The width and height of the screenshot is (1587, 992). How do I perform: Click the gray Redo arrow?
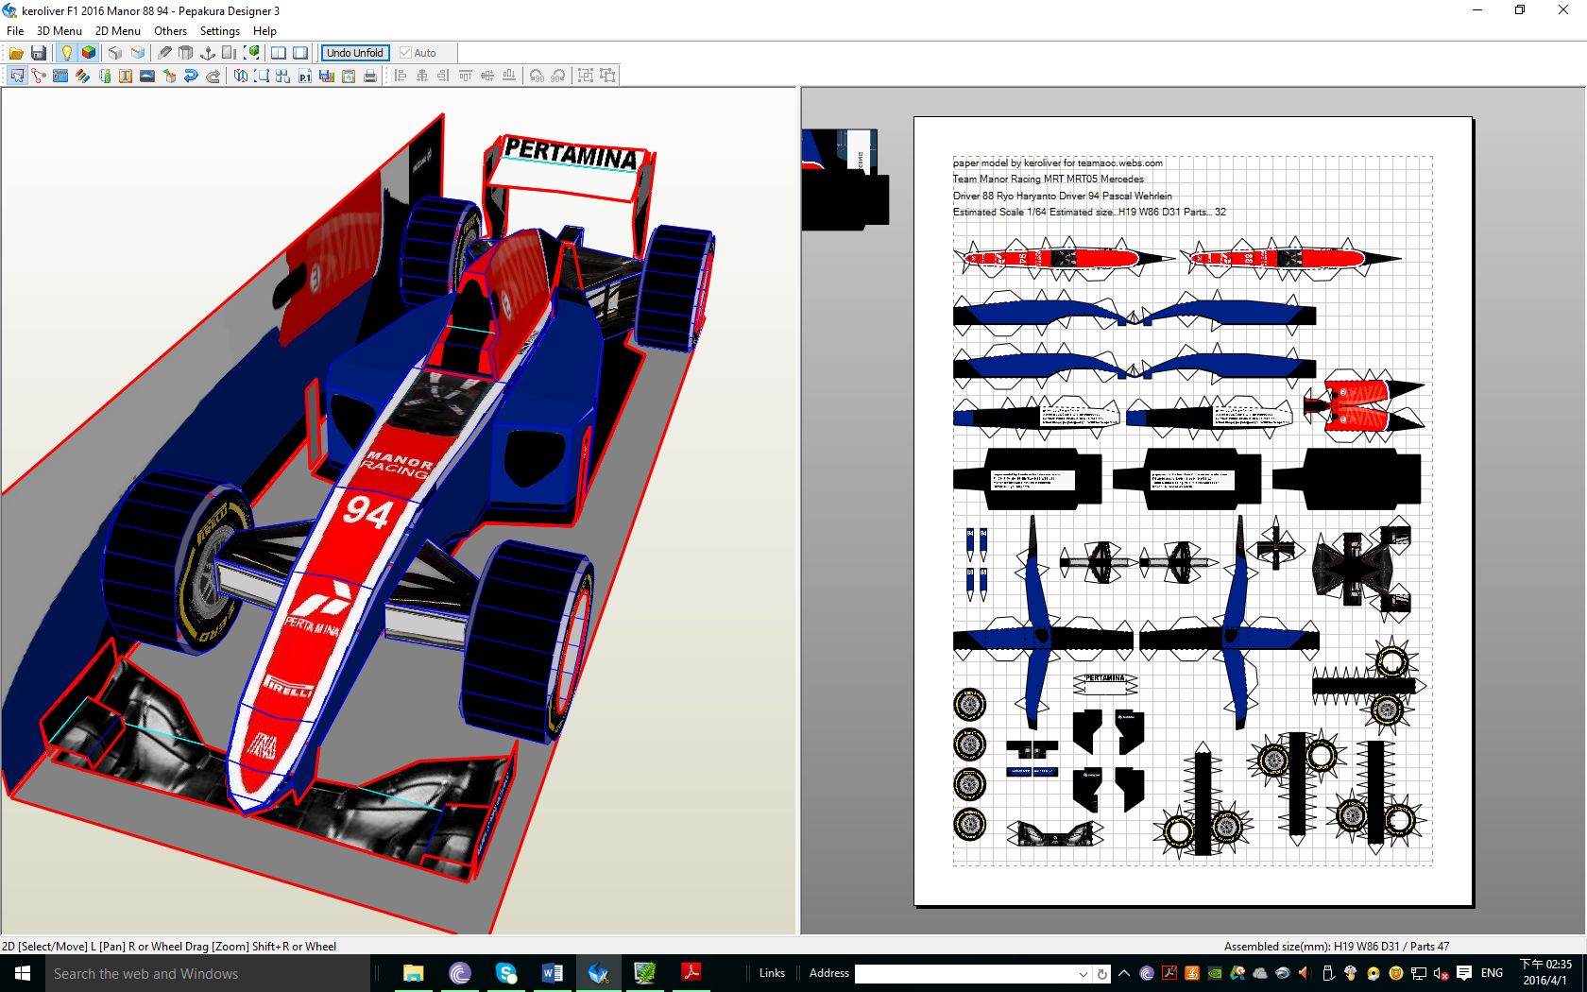(213, 76)
